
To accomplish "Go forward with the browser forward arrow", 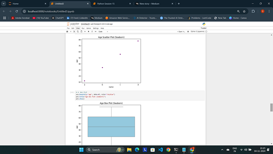I will click(x=10, y=11).
